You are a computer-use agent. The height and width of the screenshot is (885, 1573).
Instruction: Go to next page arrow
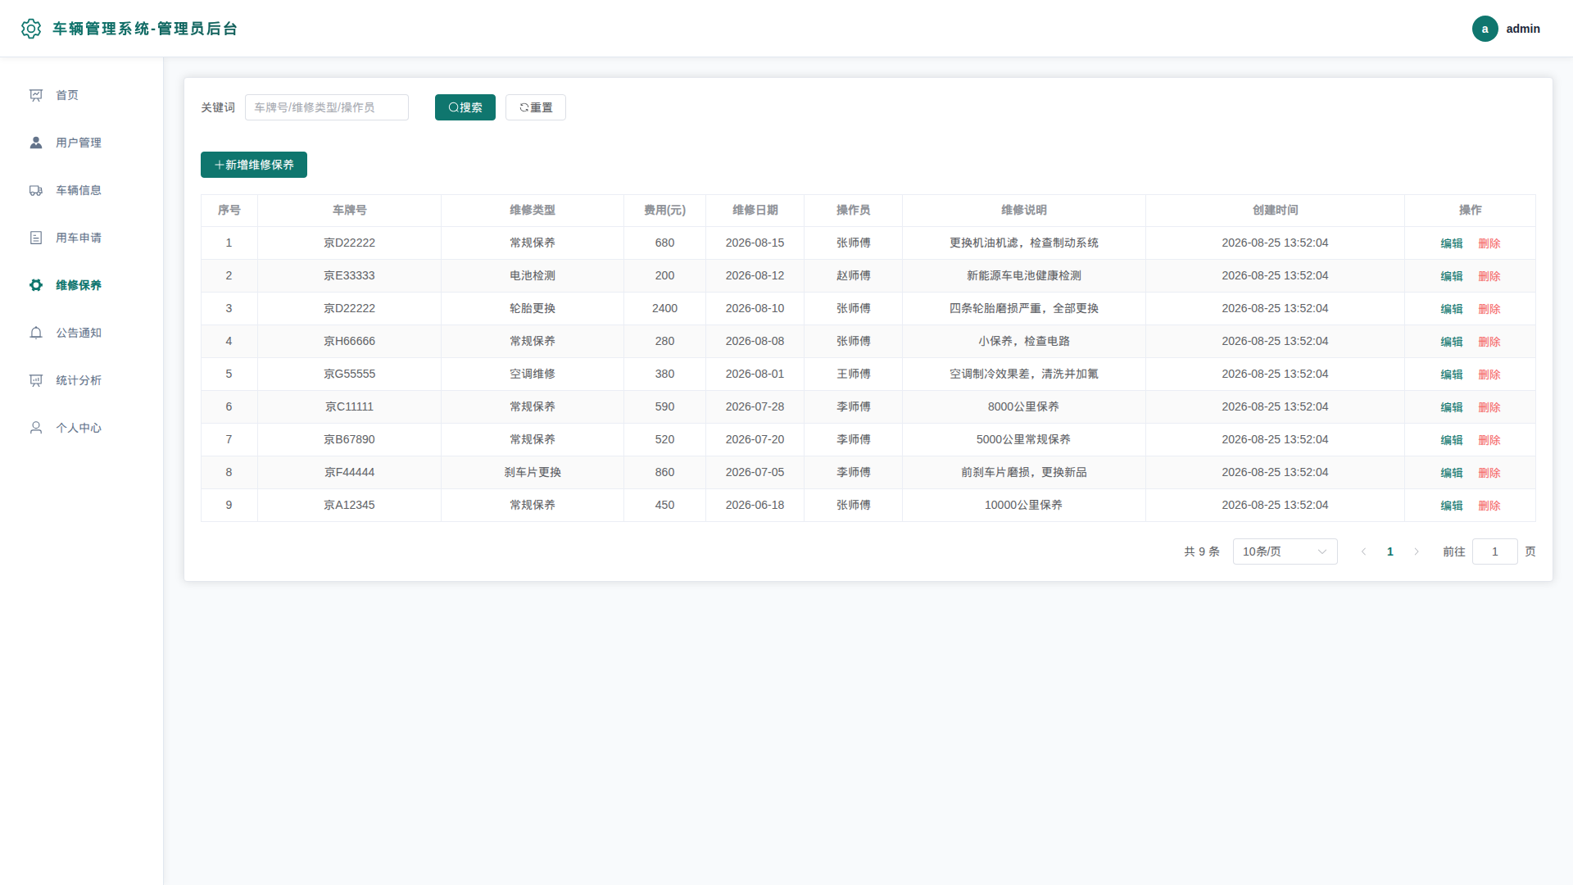click(1417, 551)
